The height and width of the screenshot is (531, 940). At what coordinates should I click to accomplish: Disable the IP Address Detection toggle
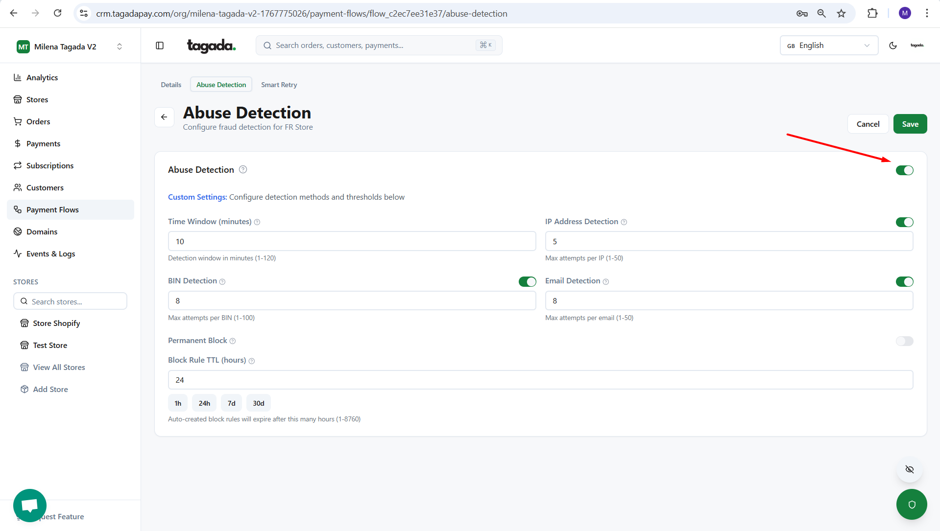[x=904, y=222]
